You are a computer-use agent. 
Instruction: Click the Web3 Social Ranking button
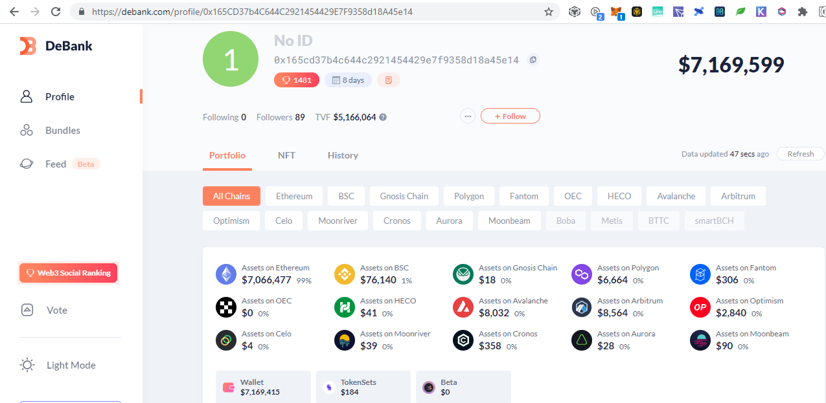pos(68,273)
